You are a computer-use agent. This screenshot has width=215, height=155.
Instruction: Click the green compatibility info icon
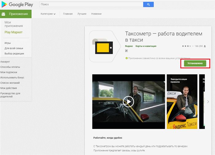(x=127, y=58)
